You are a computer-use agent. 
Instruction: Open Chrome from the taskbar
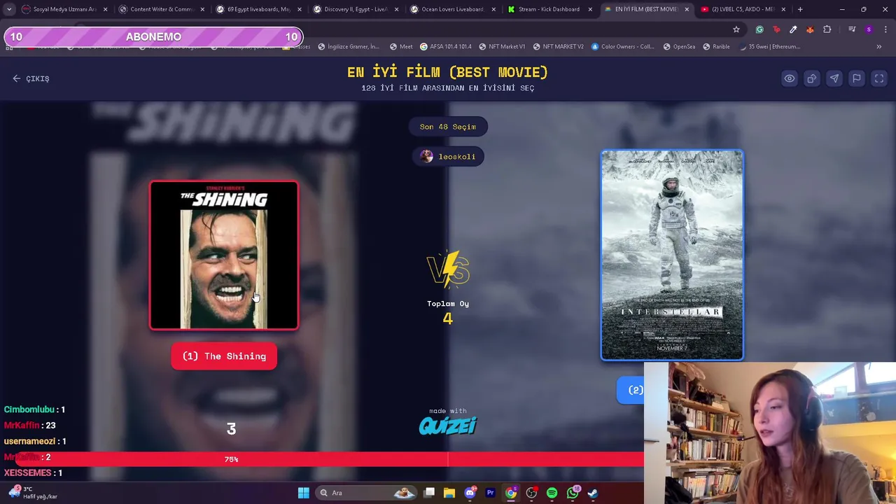tap(511, 493)
